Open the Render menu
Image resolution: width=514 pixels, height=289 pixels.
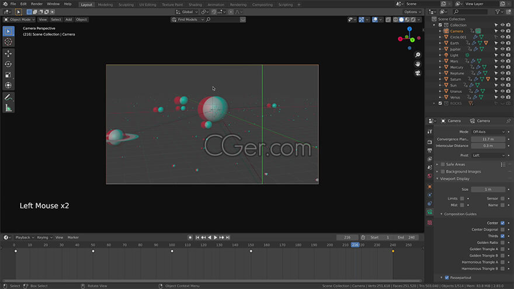37,4
